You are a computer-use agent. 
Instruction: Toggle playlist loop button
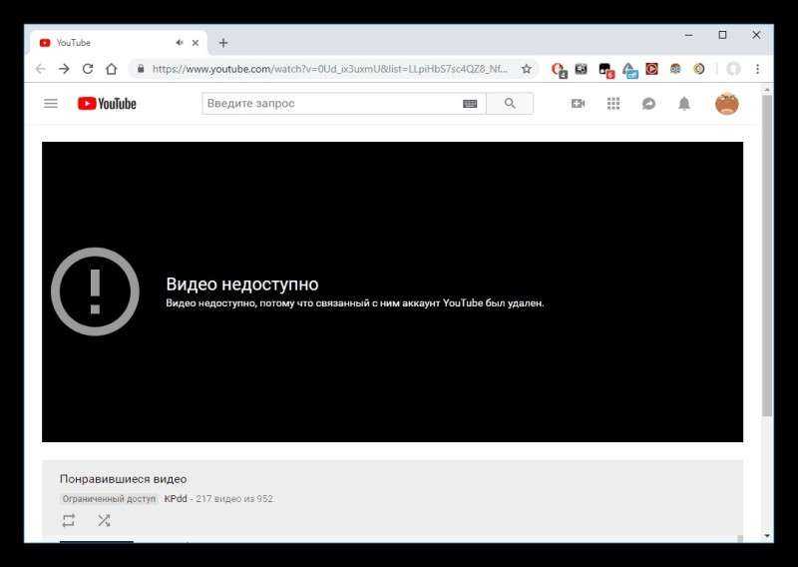click(69, 520)
